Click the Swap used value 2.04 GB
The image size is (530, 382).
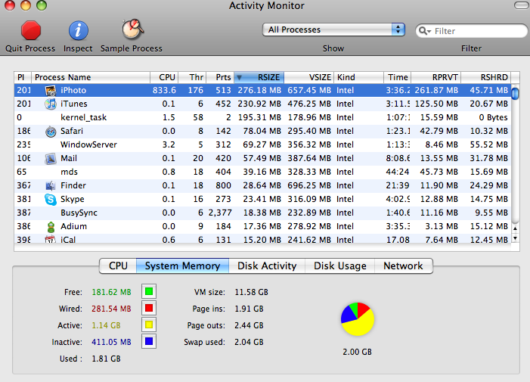coord(249,342)
